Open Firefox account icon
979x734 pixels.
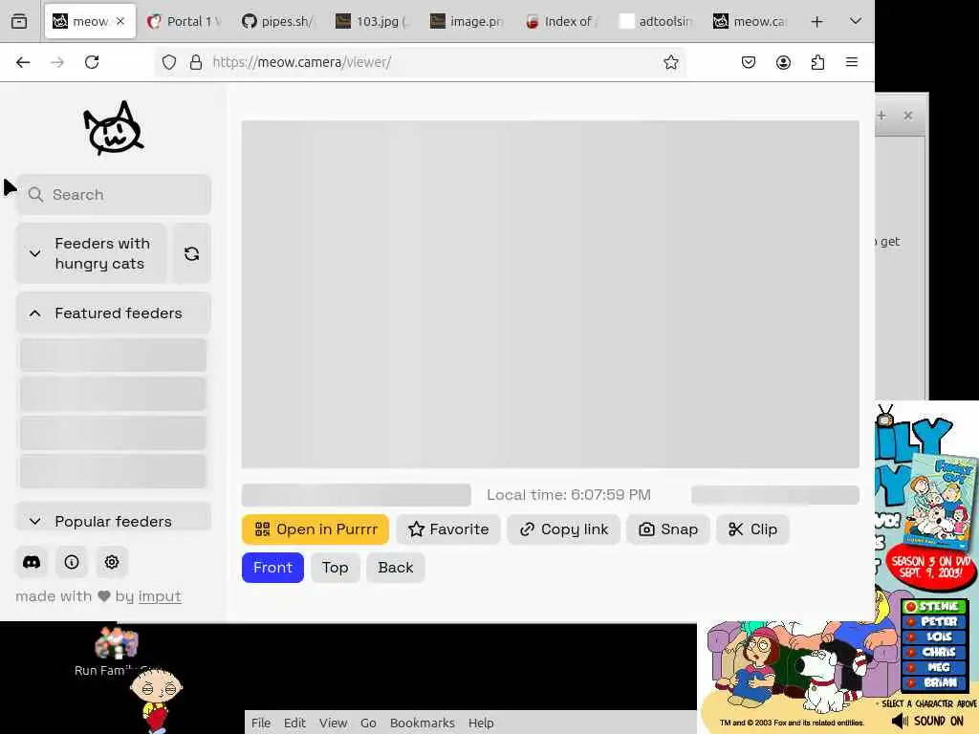point(783,62)
